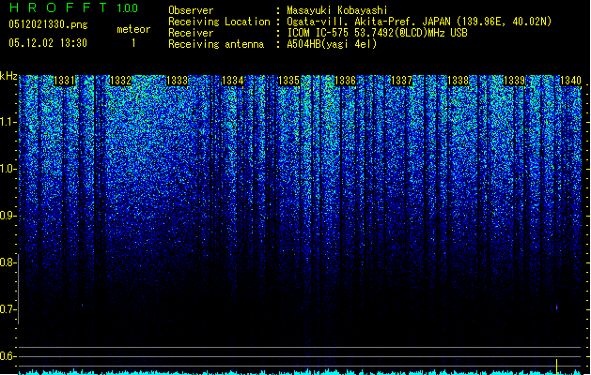591x375 pixels.
Task: Click the 0.9 kHz axis label
Action: pos(8,216)
